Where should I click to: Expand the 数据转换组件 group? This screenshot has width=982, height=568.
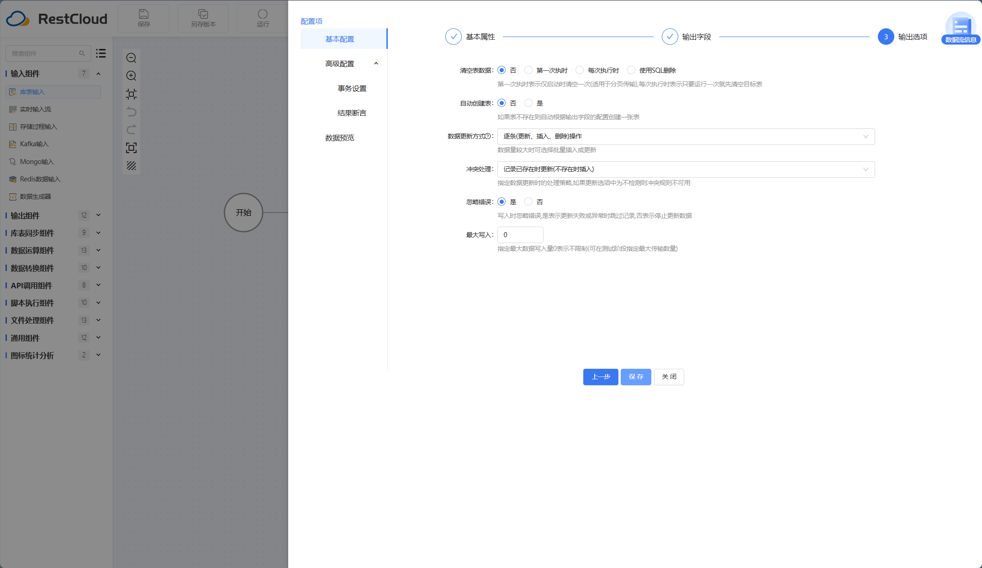[x=98, y=268]
